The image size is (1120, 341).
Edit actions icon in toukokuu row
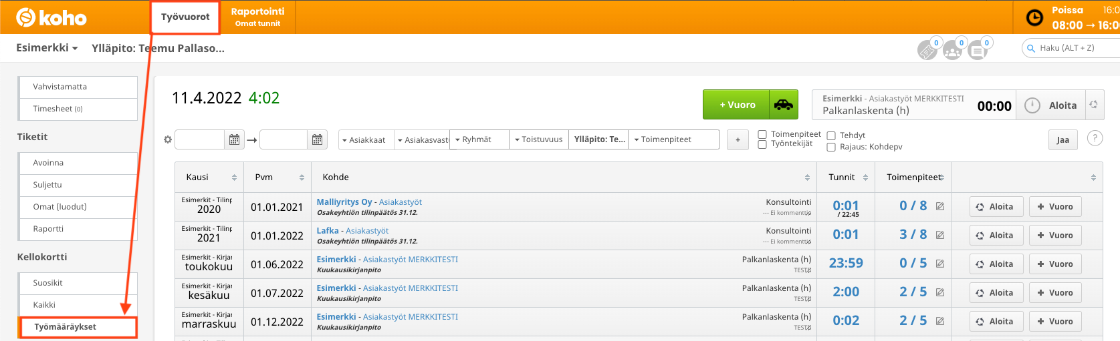point(940,264)
